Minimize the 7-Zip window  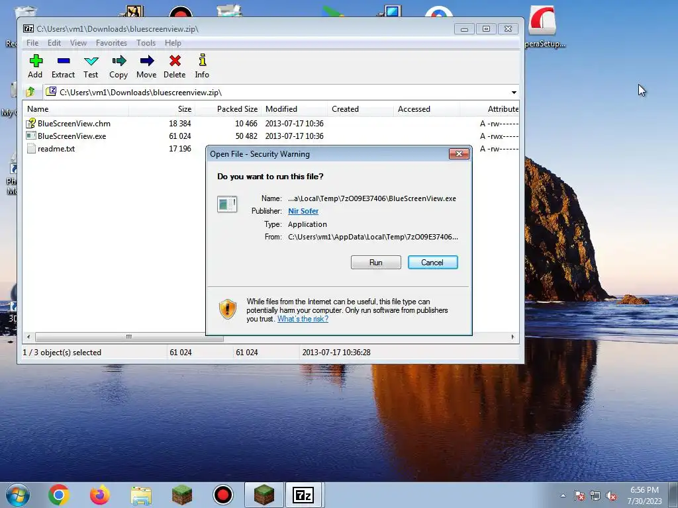464,29
